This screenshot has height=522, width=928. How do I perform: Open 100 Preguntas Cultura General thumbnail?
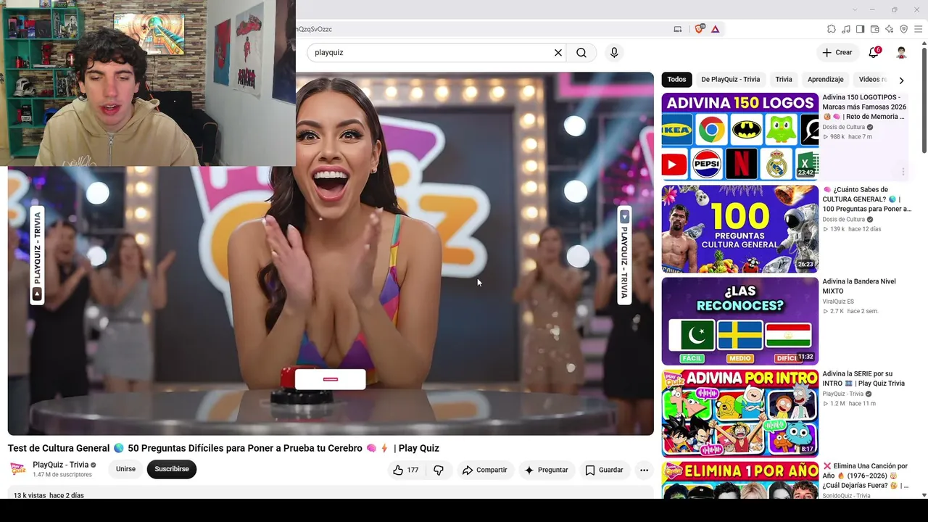[739, 229]
